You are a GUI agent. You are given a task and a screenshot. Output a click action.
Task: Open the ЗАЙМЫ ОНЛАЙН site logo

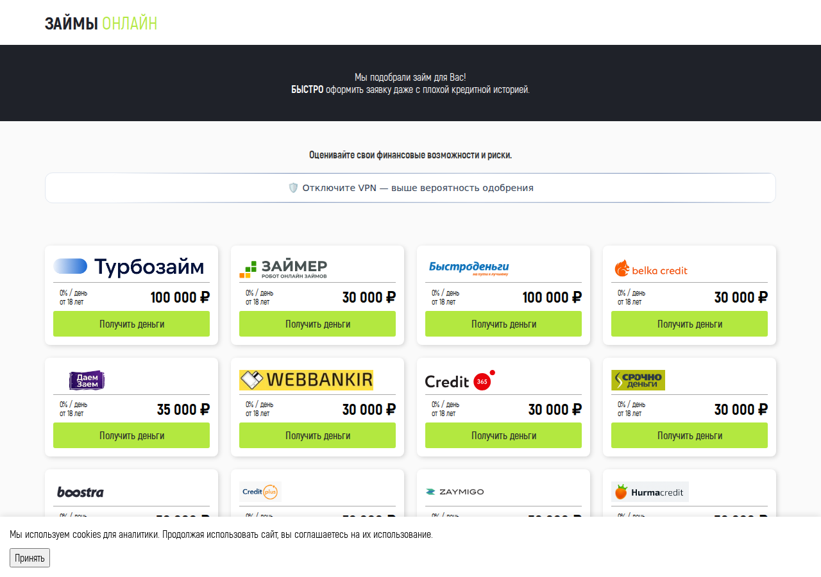point(101,23)
